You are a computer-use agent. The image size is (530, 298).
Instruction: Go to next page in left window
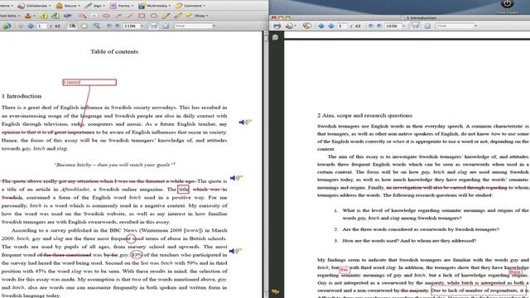31,26
